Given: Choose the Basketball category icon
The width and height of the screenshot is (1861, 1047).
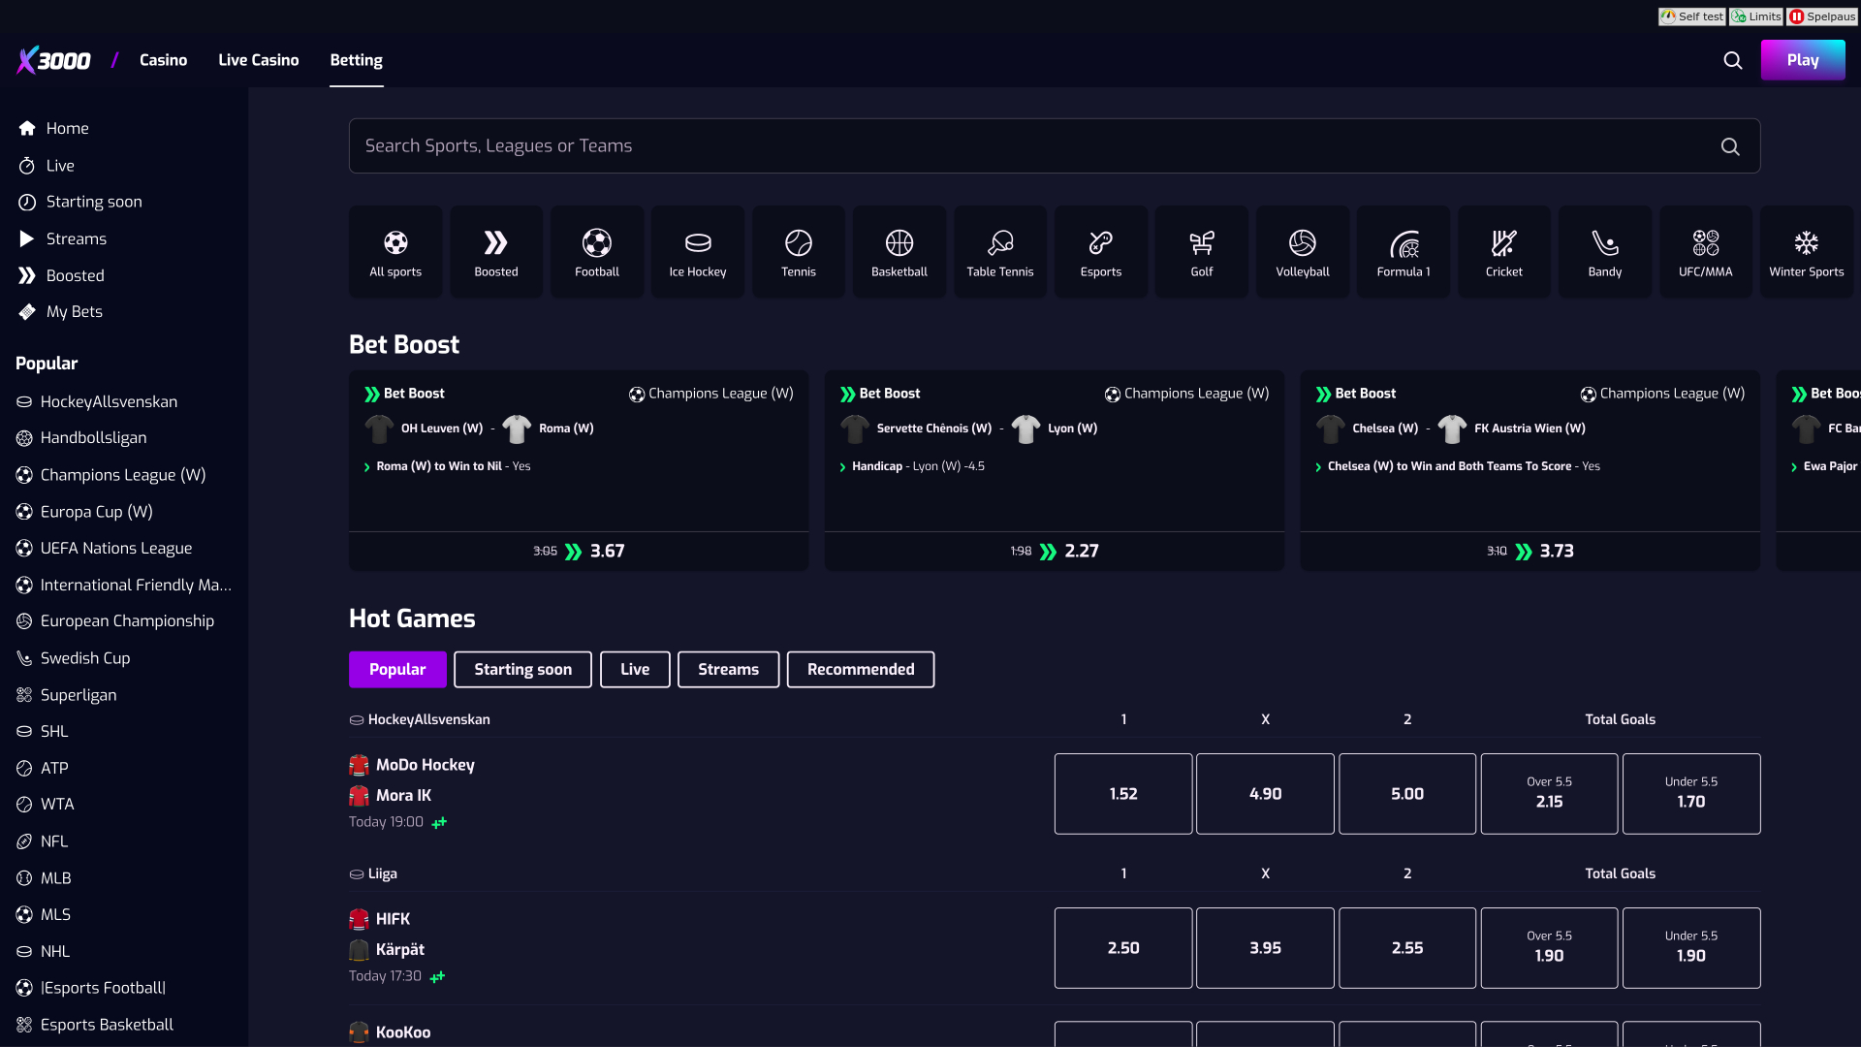Looking at the screenshot, I should coord(899,252).
